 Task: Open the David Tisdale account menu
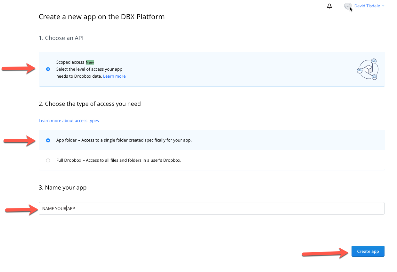[x=367, y=6]
